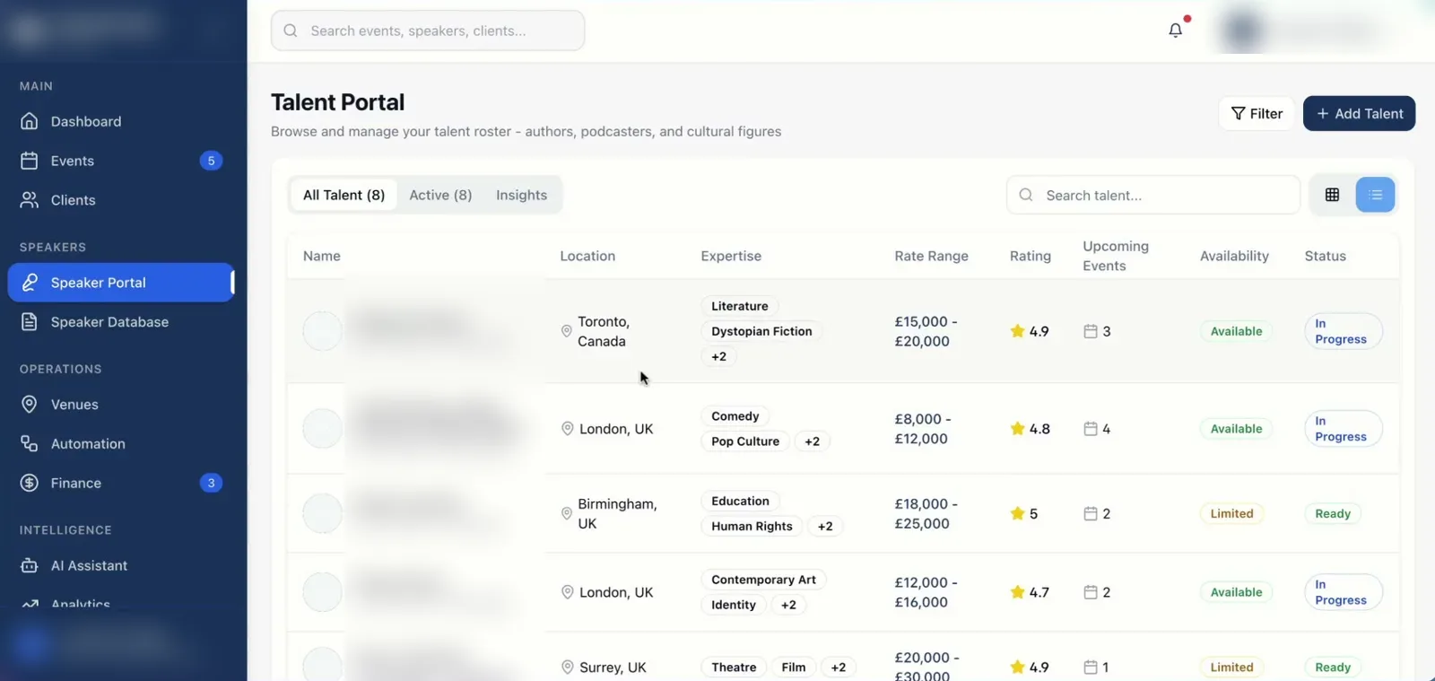This screenshot has width=1435, height=681.
Task: Click the Dystopian Fiction expertise tag
Action: click(761, 331)
